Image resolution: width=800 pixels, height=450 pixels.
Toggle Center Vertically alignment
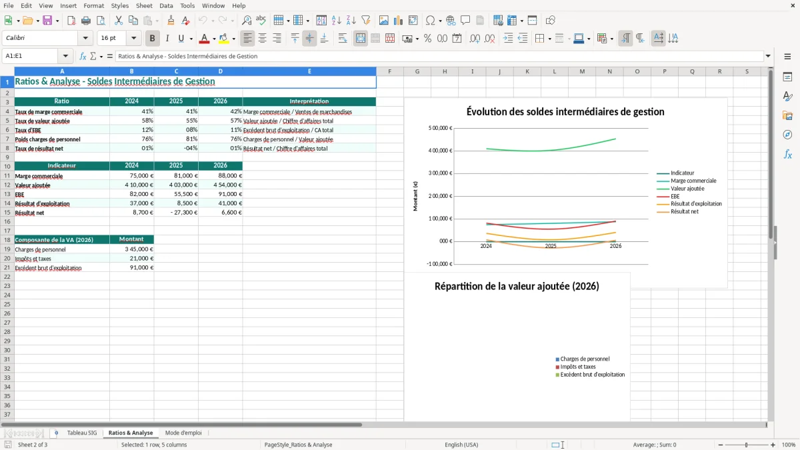tap(309, 39)
